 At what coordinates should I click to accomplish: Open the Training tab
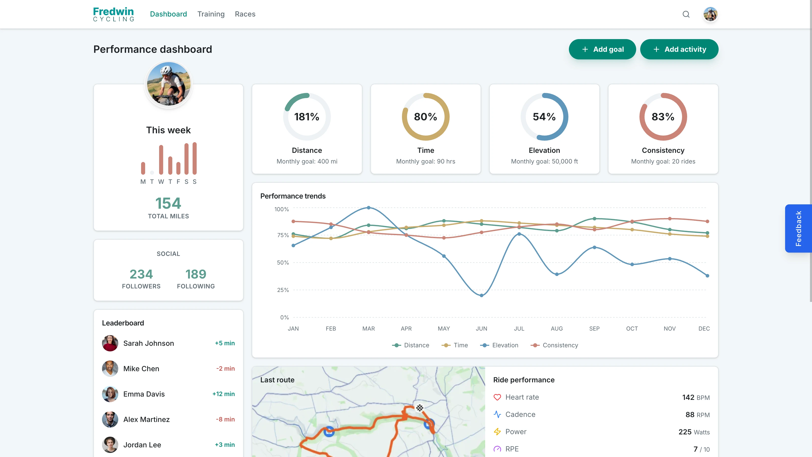tap(211, 14)
